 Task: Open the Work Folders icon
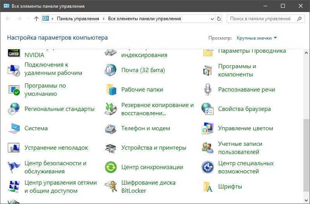click(111, 90)
